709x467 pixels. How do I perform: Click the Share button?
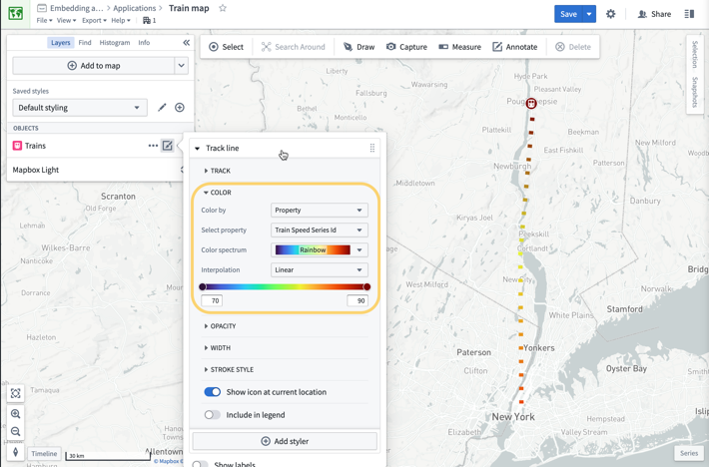pyautogui.click(x=654, y=14)
